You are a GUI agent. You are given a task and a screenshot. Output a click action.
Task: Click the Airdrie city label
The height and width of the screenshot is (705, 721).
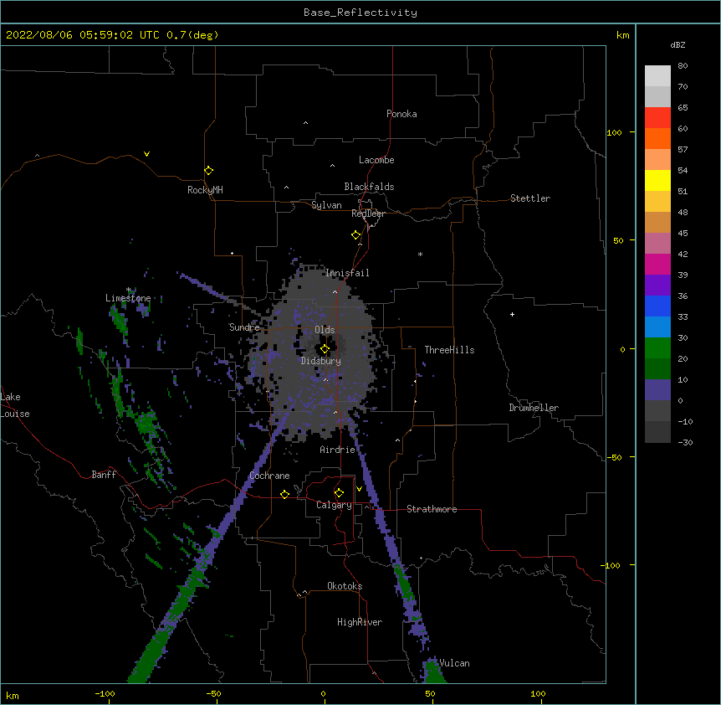338,450
